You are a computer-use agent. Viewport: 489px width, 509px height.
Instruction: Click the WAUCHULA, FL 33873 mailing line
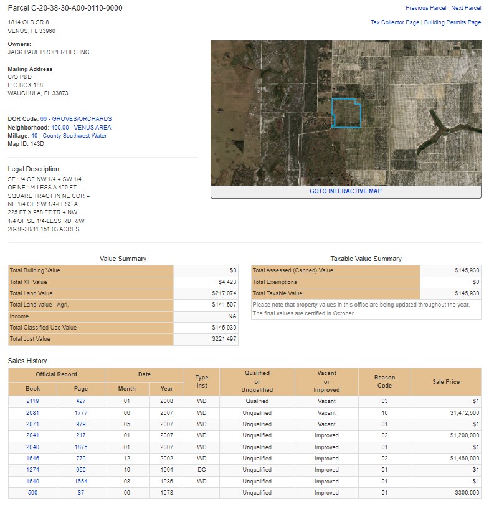38,93
